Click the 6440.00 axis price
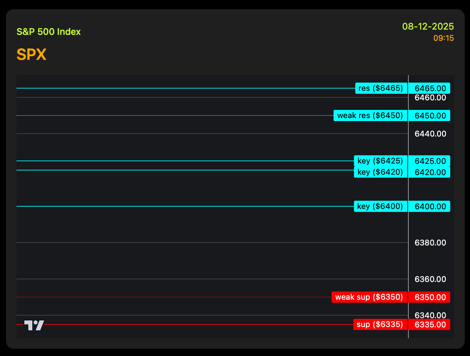470x356 pixels. [x=430, y=134]
